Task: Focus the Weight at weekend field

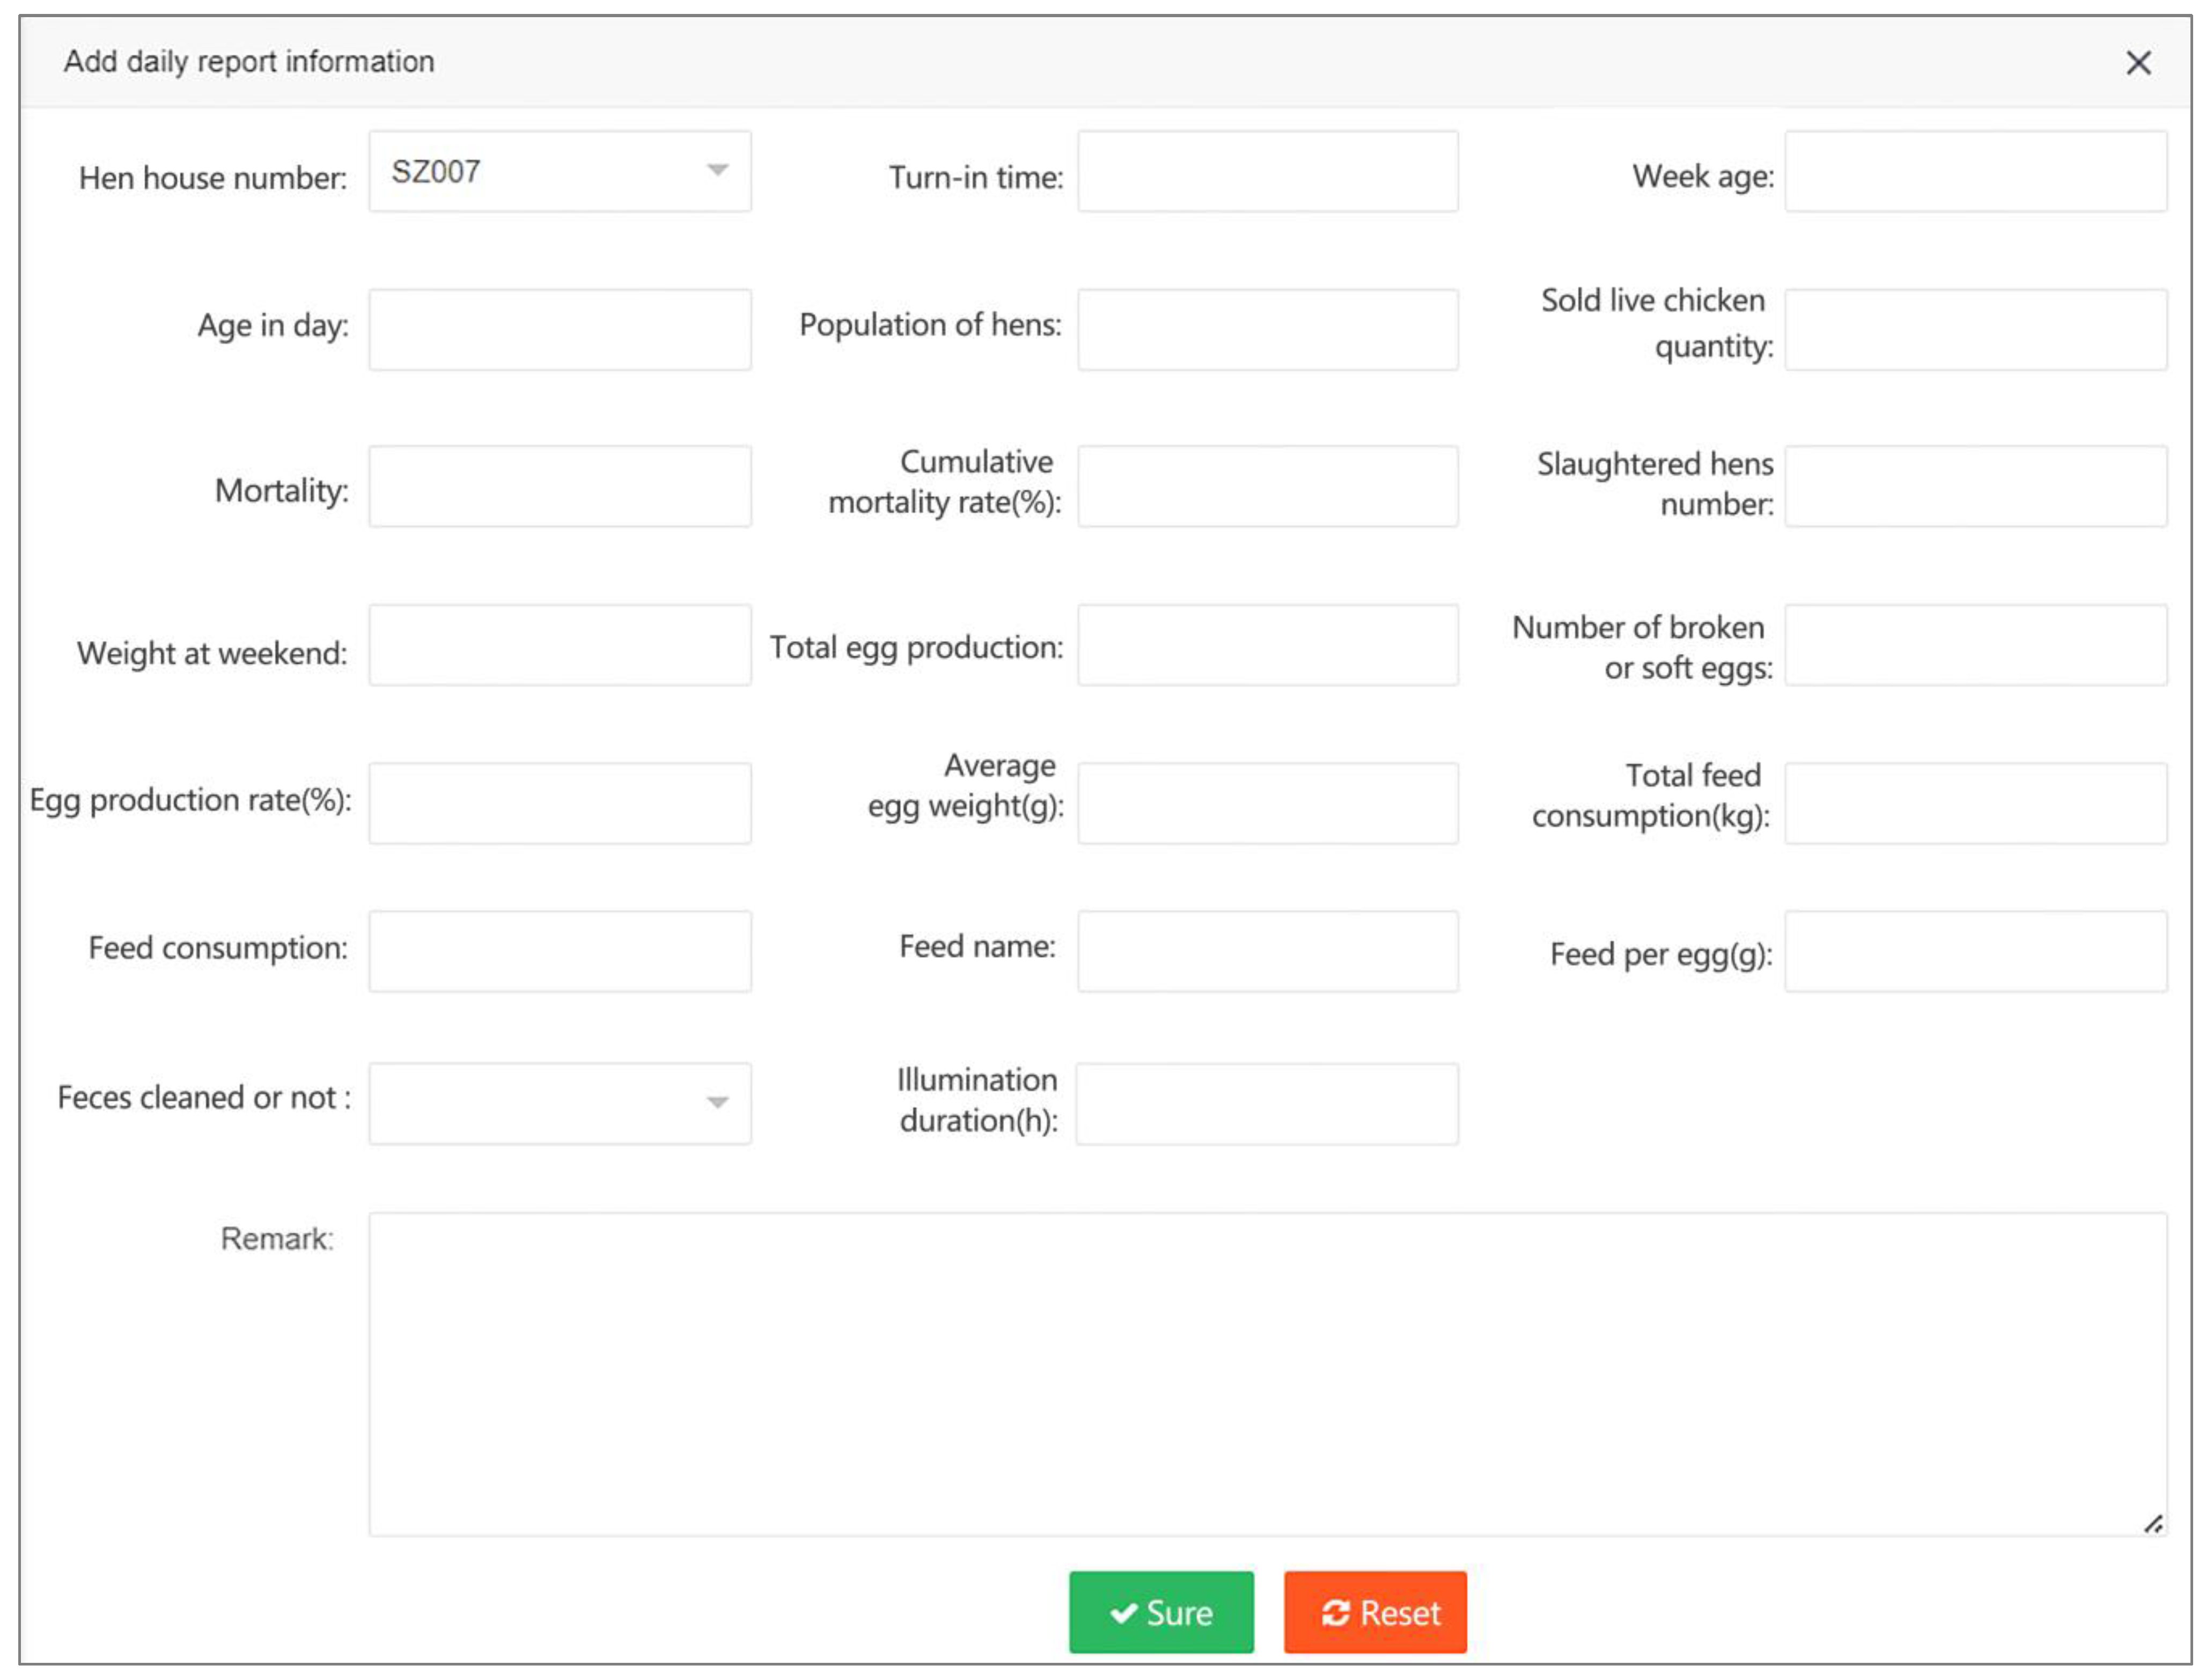Action: click(559, 644)
